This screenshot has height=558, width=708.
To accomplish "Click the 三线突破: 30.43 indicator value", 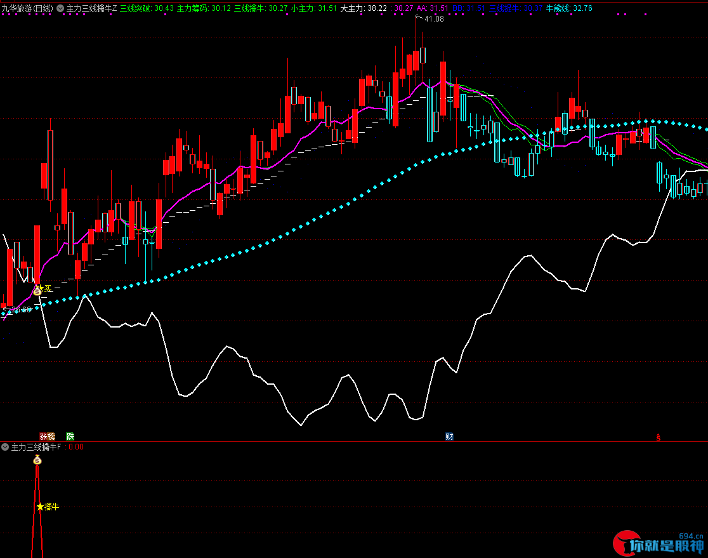I will (x=147, y=8).
